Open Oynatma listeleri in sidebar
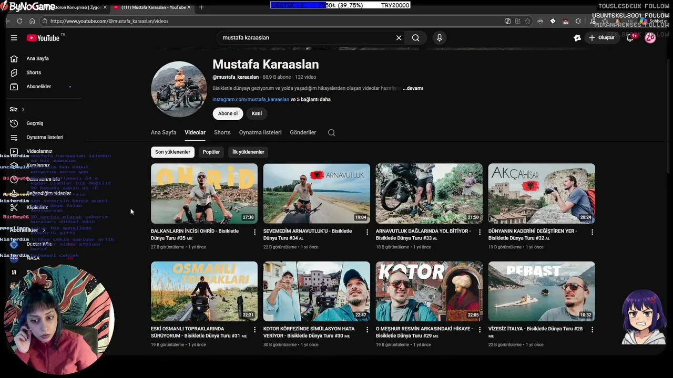 point(45,137)
